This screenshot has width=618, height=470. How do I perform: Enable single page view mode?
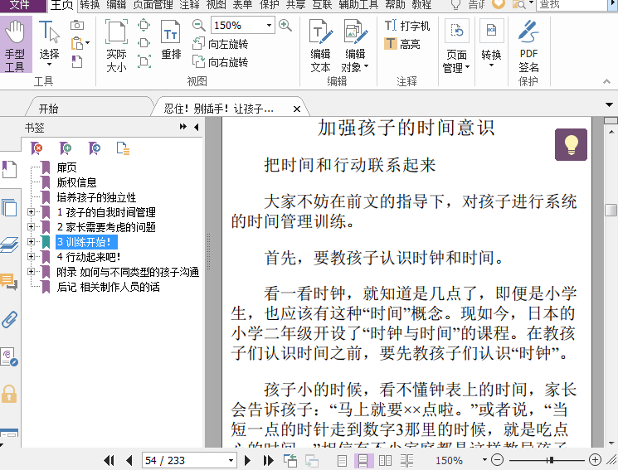click(342, 460)
